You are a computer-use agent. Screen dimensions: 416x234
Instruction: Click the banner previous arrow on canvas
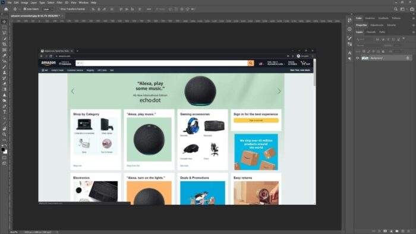coord(73,91)
